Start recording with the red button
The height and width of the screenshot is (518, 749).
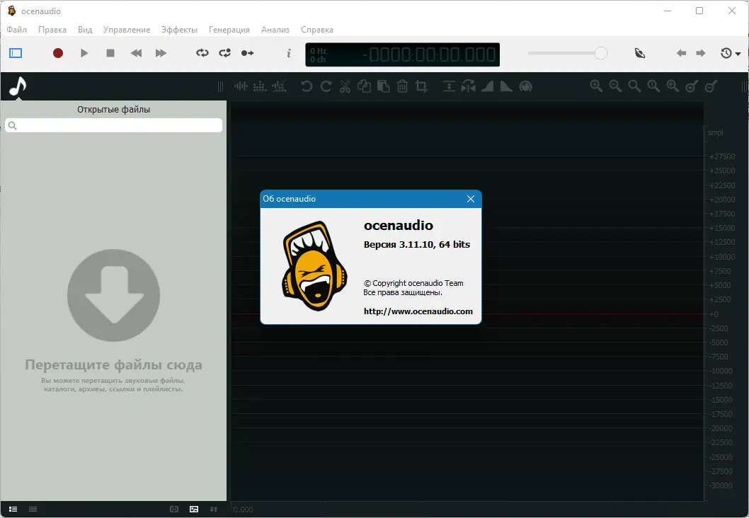pos(58,53)
